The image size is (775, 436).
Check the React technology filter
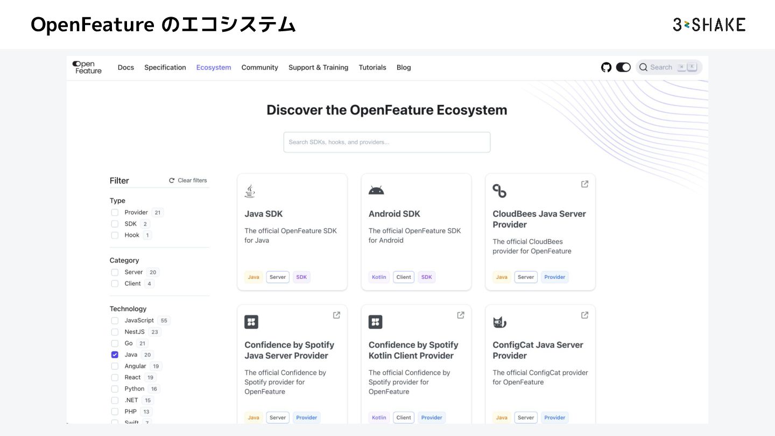click(115, 377)
